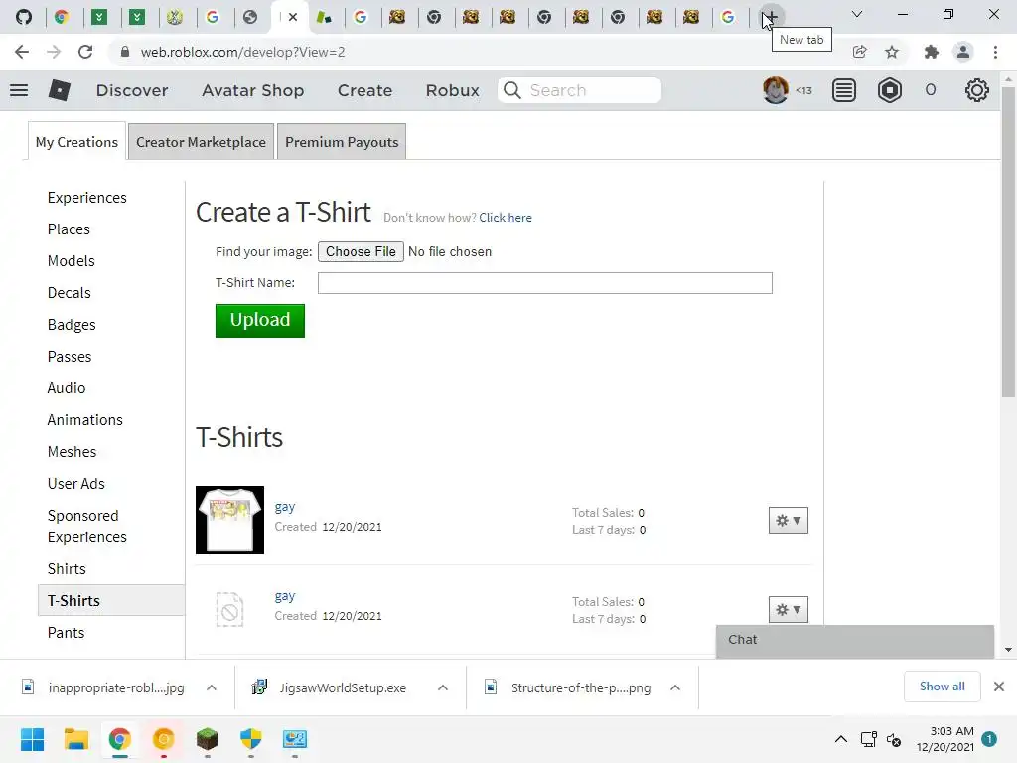The height and width of the screenshot is (763, 1017).
Task: Open gear dropdown for first gay T-shirt
Action: pyautogui.click(x=788, y=521)
